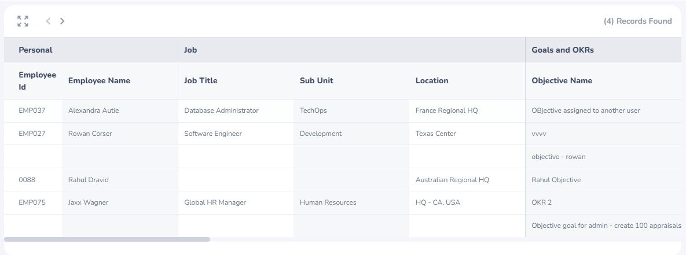The height and width of the screenshot is (255, 686).
Task: Select the Personal group header
Action: click(35, 50)
